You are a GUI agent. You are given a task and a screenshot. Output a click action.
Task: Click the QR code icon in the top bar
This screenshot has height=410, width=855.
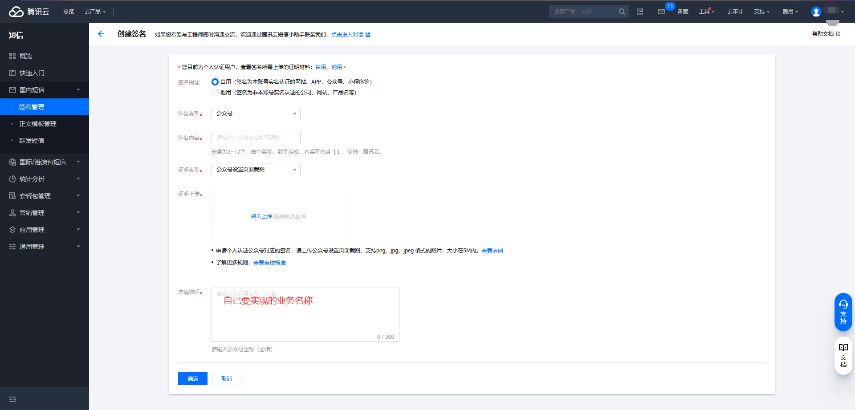point(640,12)
